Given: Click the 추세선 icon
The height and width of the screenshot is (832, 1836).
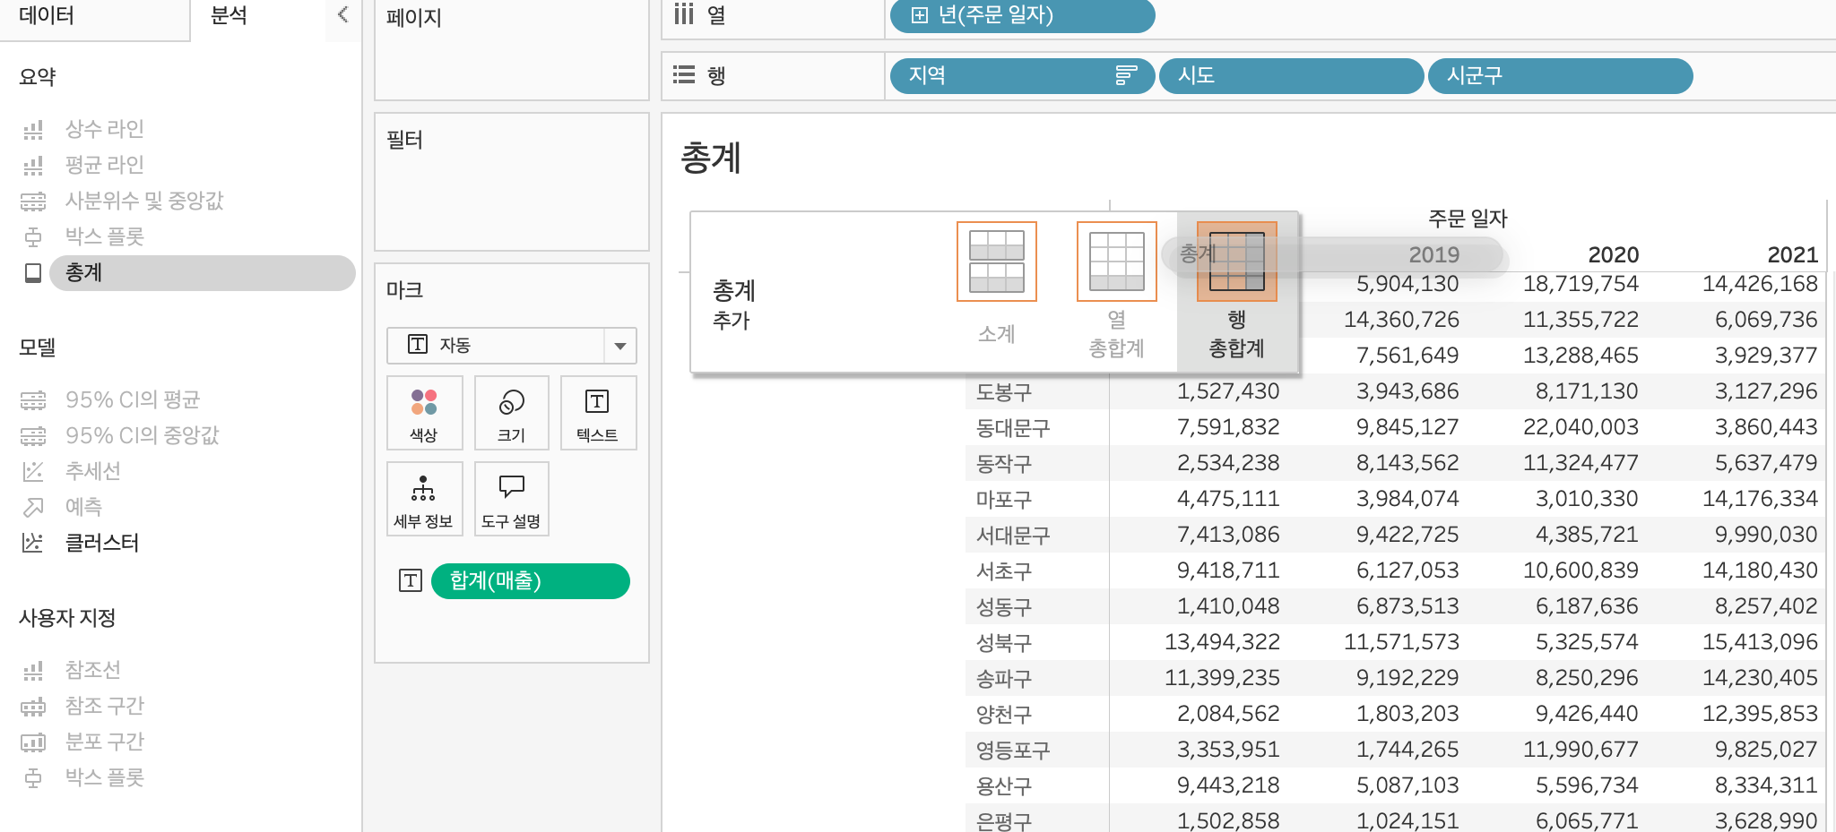Looking at the screenshot, I should 33,471.
